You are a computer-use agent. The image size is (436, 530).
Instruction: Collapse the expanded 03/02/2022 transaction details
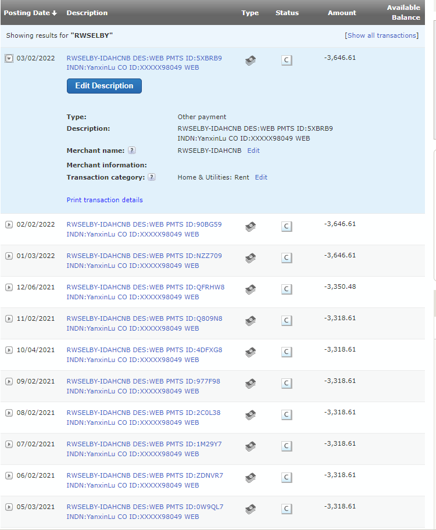click(x=9, y=59)
